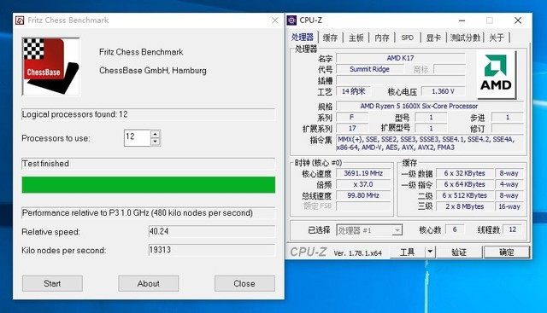Click the AMD logo in CPU-Z
Viewport: 547px width, 313px height.
(496, 75)
